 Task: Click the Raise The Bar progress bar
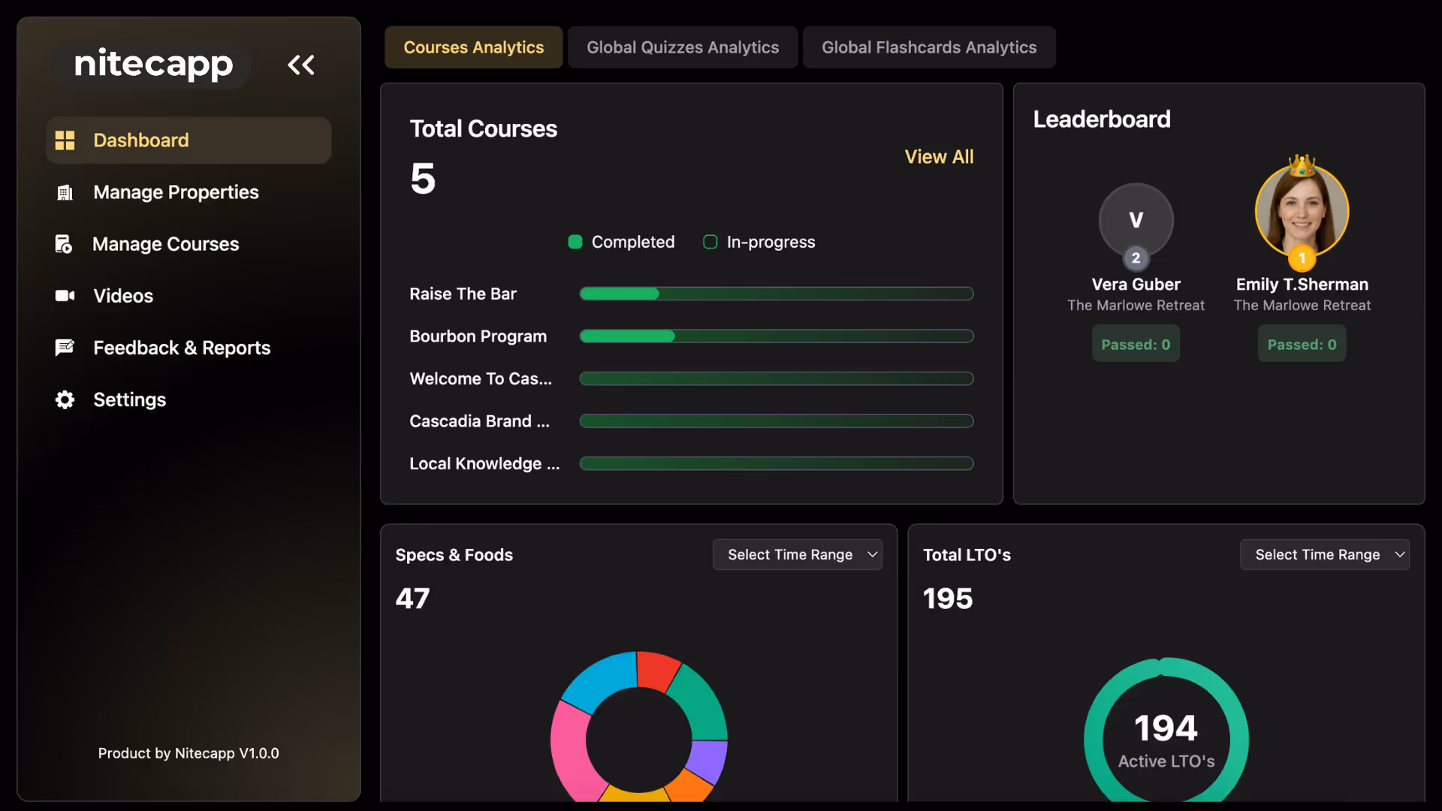776,294
